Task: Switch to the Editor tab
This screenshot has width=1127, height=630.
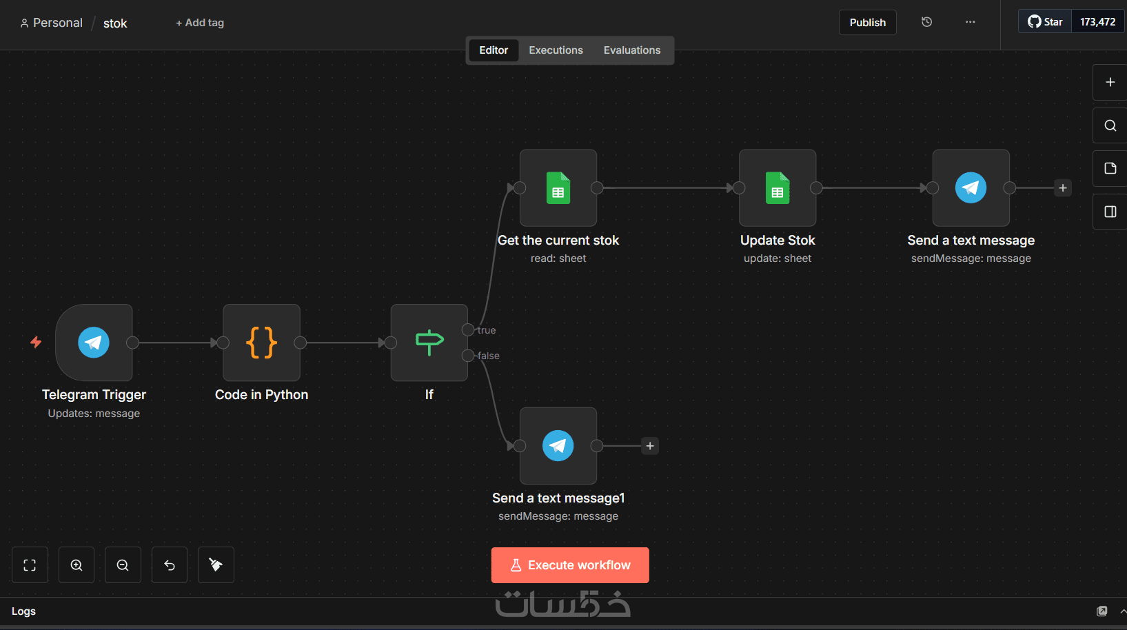Action: click(494, 50)
